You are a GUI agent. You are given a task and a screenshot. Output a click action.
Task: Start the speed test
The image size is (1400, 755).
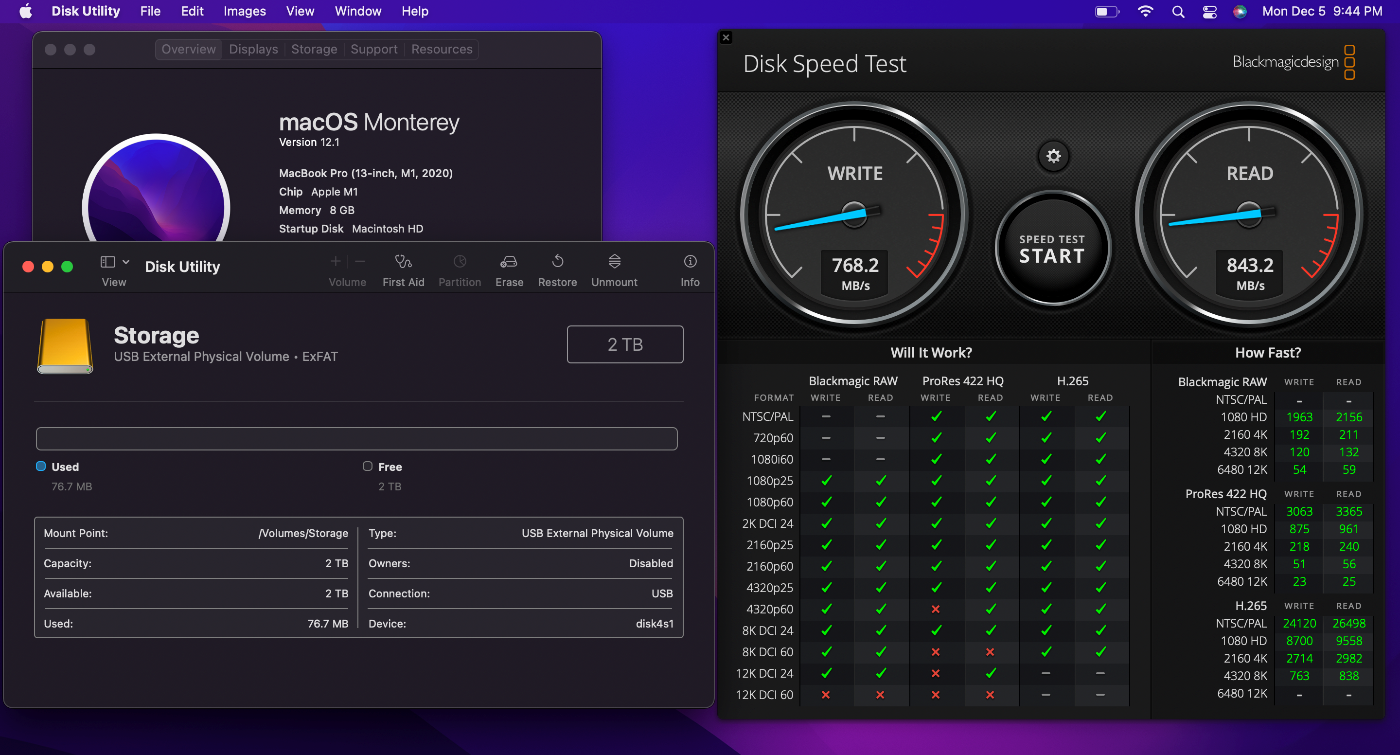tap(1052, 249)
